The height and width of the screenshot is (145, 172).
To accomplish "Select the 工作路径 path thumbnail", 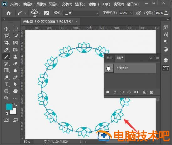I will point(109,68).
